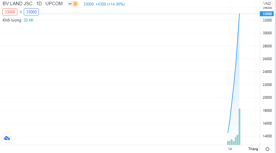276x153 pixels.
Task: Click the 30000 price scale label
Action: (x=267, y=33)
